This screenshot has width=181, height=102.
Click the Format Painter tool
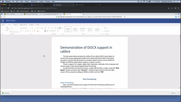pyautogui.click(x=14, y=32)
